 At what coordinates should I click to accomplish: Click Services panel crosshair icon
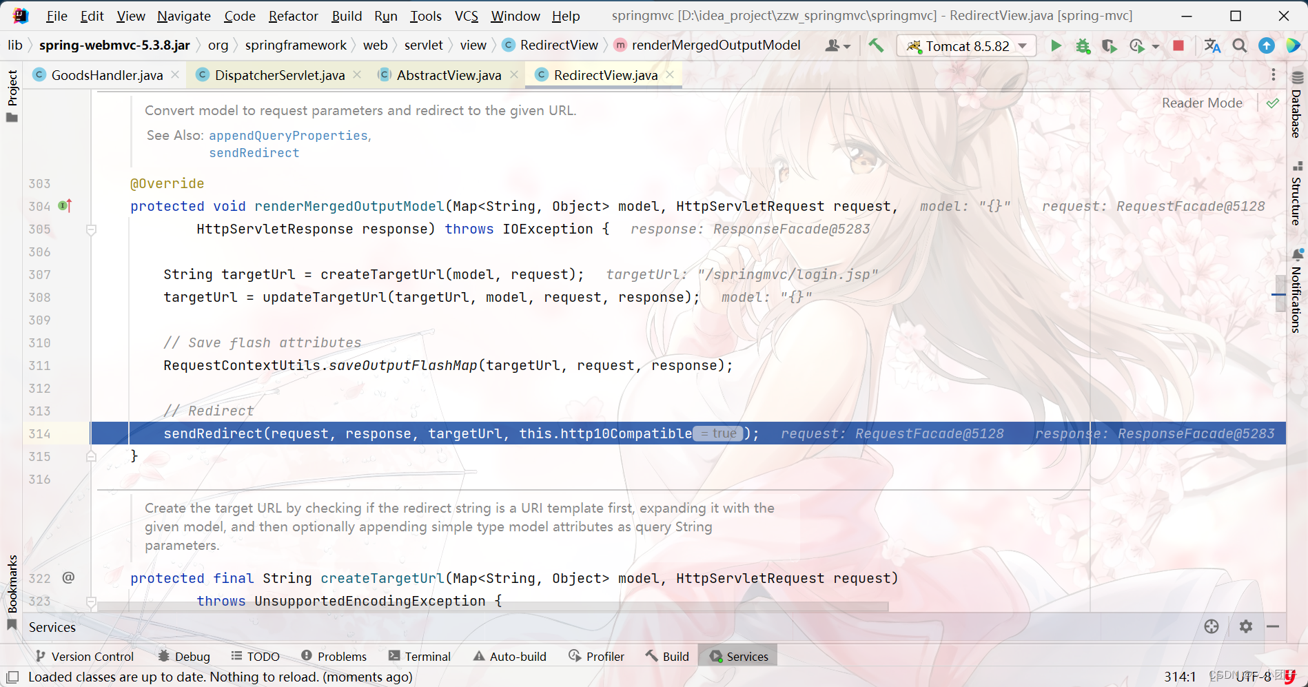click(1212, 626)
